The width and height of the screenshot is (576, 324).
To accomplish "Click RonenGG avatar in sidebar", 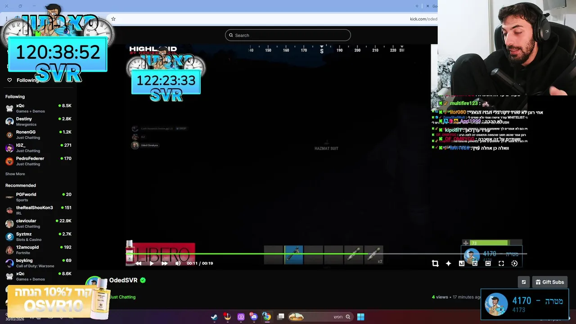I will (9, 135).
